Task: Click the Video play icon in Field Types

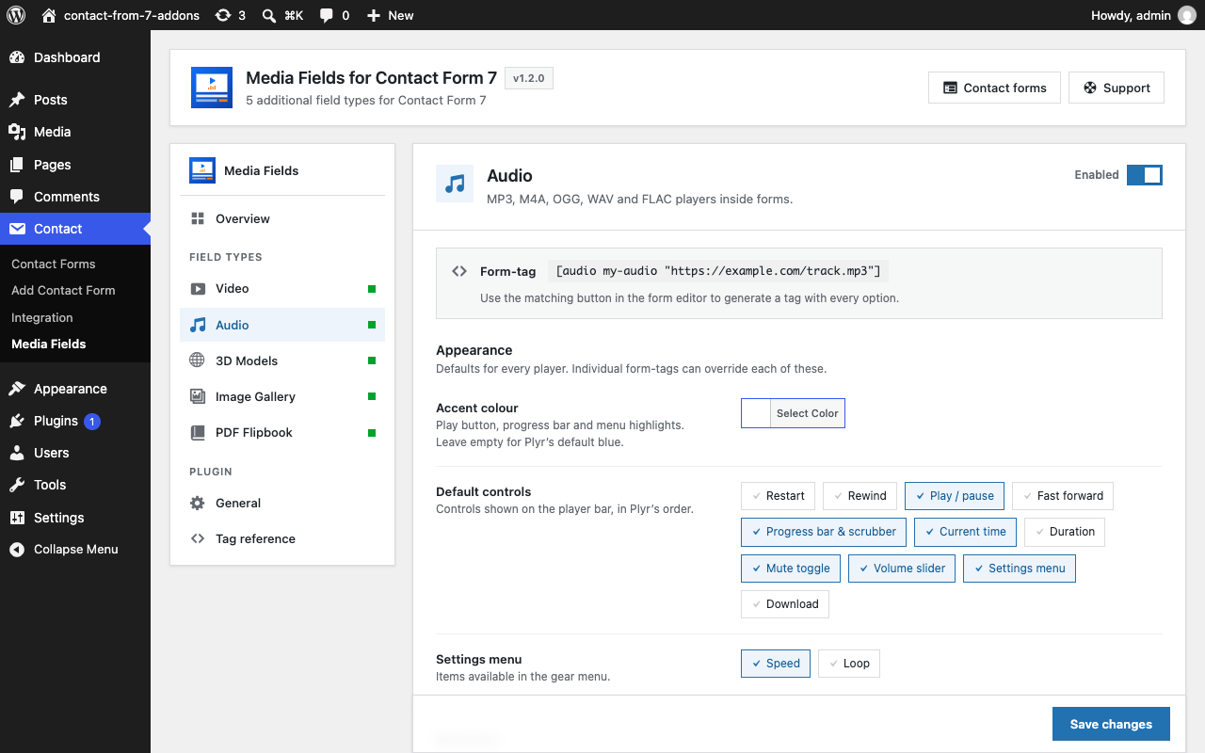Action: pos(198,289)
